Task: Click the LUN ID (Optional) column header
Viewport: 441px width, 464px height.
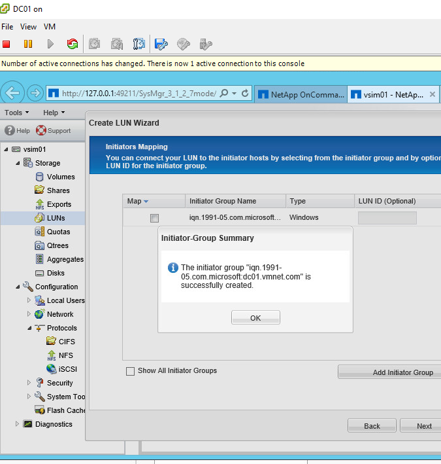Action: point(398,201)
